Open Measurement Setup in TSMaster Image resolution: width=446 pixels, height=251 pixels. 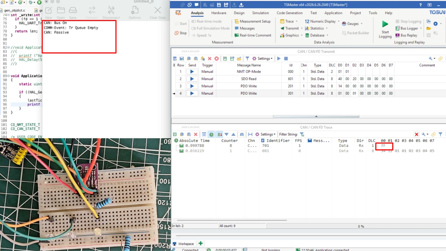point(252,21)
